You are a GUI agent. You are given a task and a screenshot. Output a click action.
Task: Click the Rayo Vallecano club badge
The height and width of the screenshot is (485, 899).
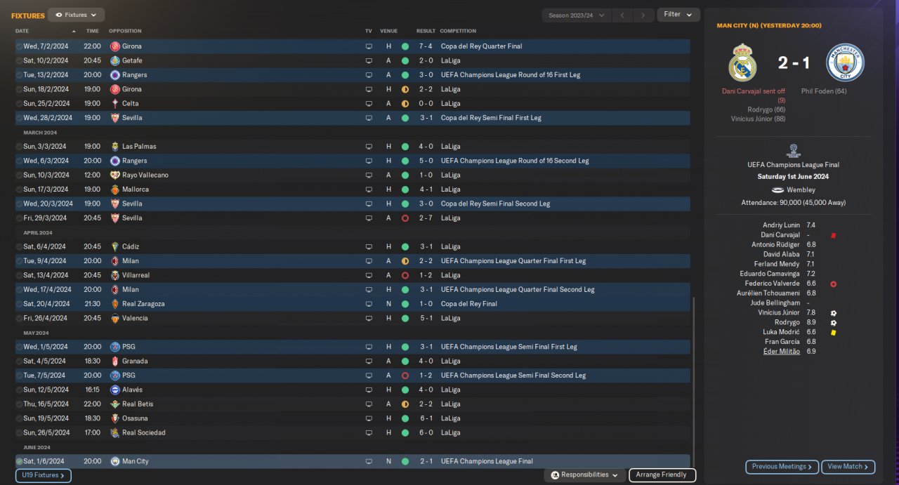point(115,175)
